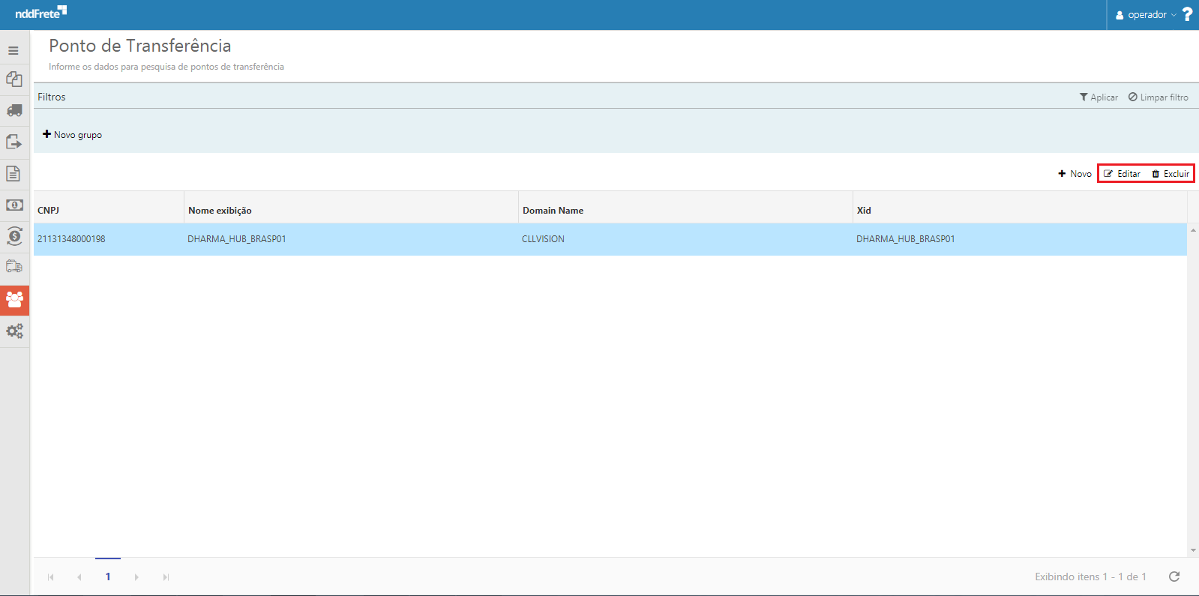This screenshot has width=1199, height=596.
Task: Sort by Nome exibição column header
Action: 220,211
